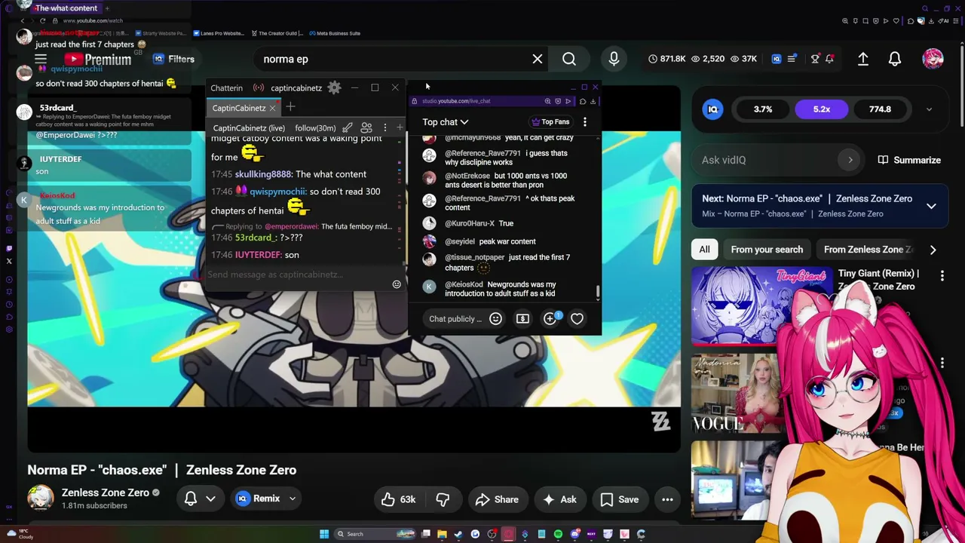Viewport: 965px width, 543px height.
Task: Open moderation sword icon in Chatterin
Action: coord(348,127)
